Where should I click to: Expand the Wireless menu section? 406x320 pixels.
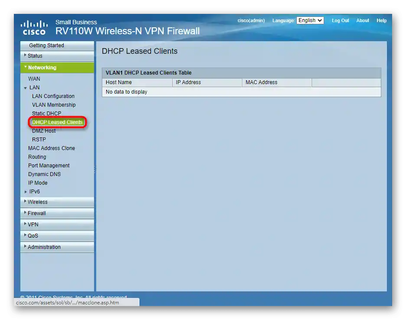click(57, 202)
